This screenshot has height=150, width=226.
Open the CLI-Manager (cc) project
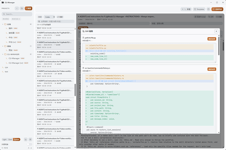click(18, 63)
